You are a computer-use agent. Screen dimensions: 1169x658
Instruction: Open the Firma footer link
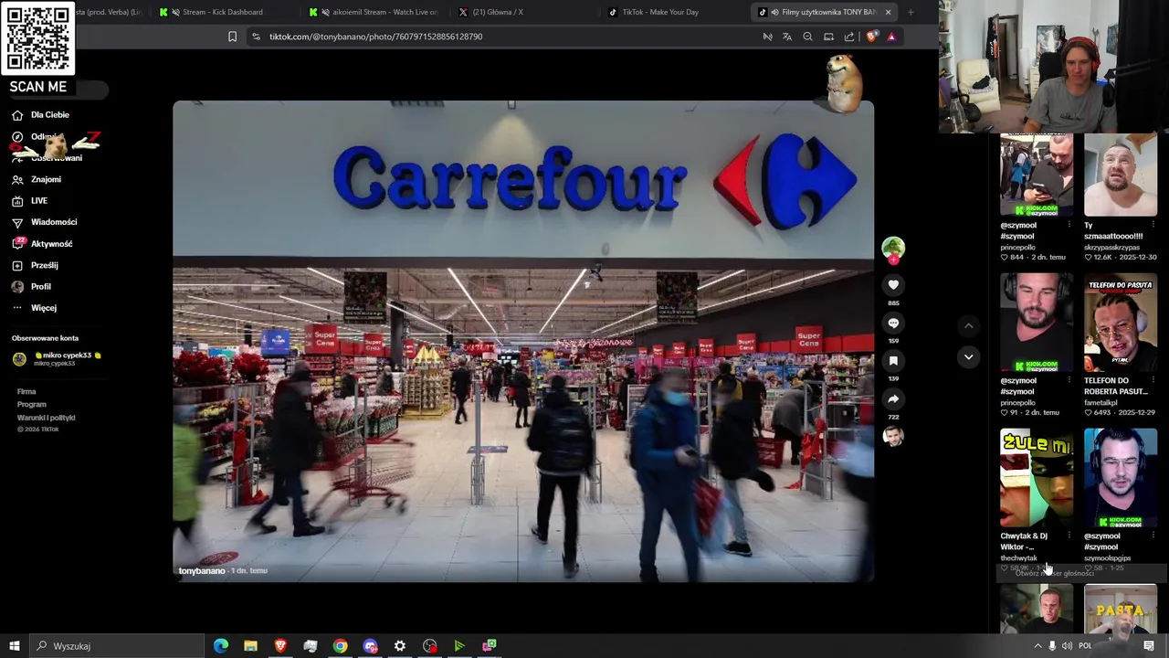(26, 392)
